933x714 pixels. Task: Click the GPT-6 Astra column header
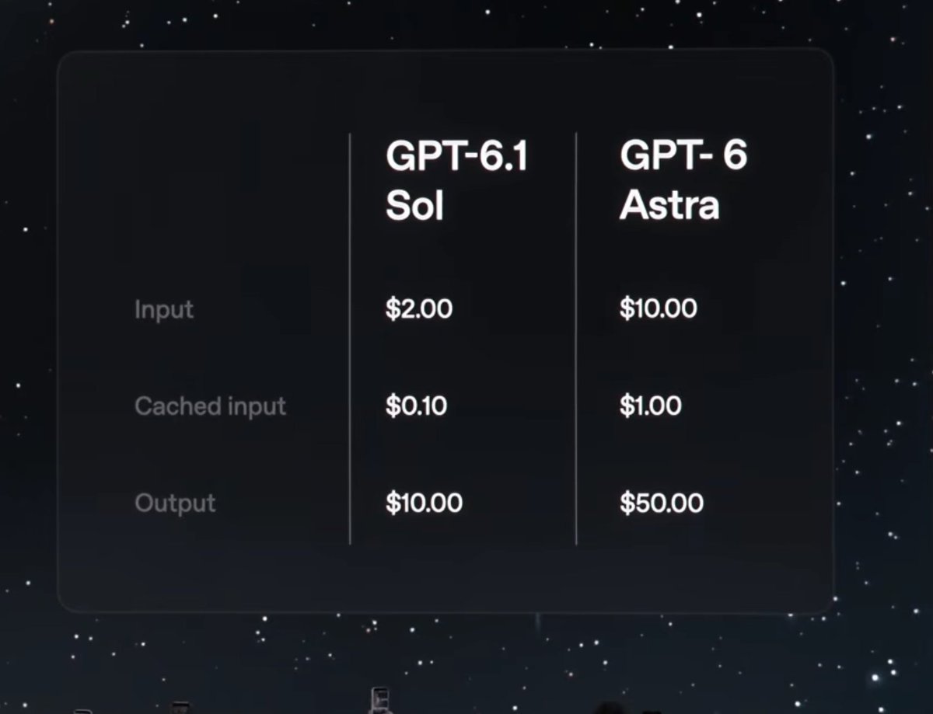pyautogui.click(x=683, y=181)
